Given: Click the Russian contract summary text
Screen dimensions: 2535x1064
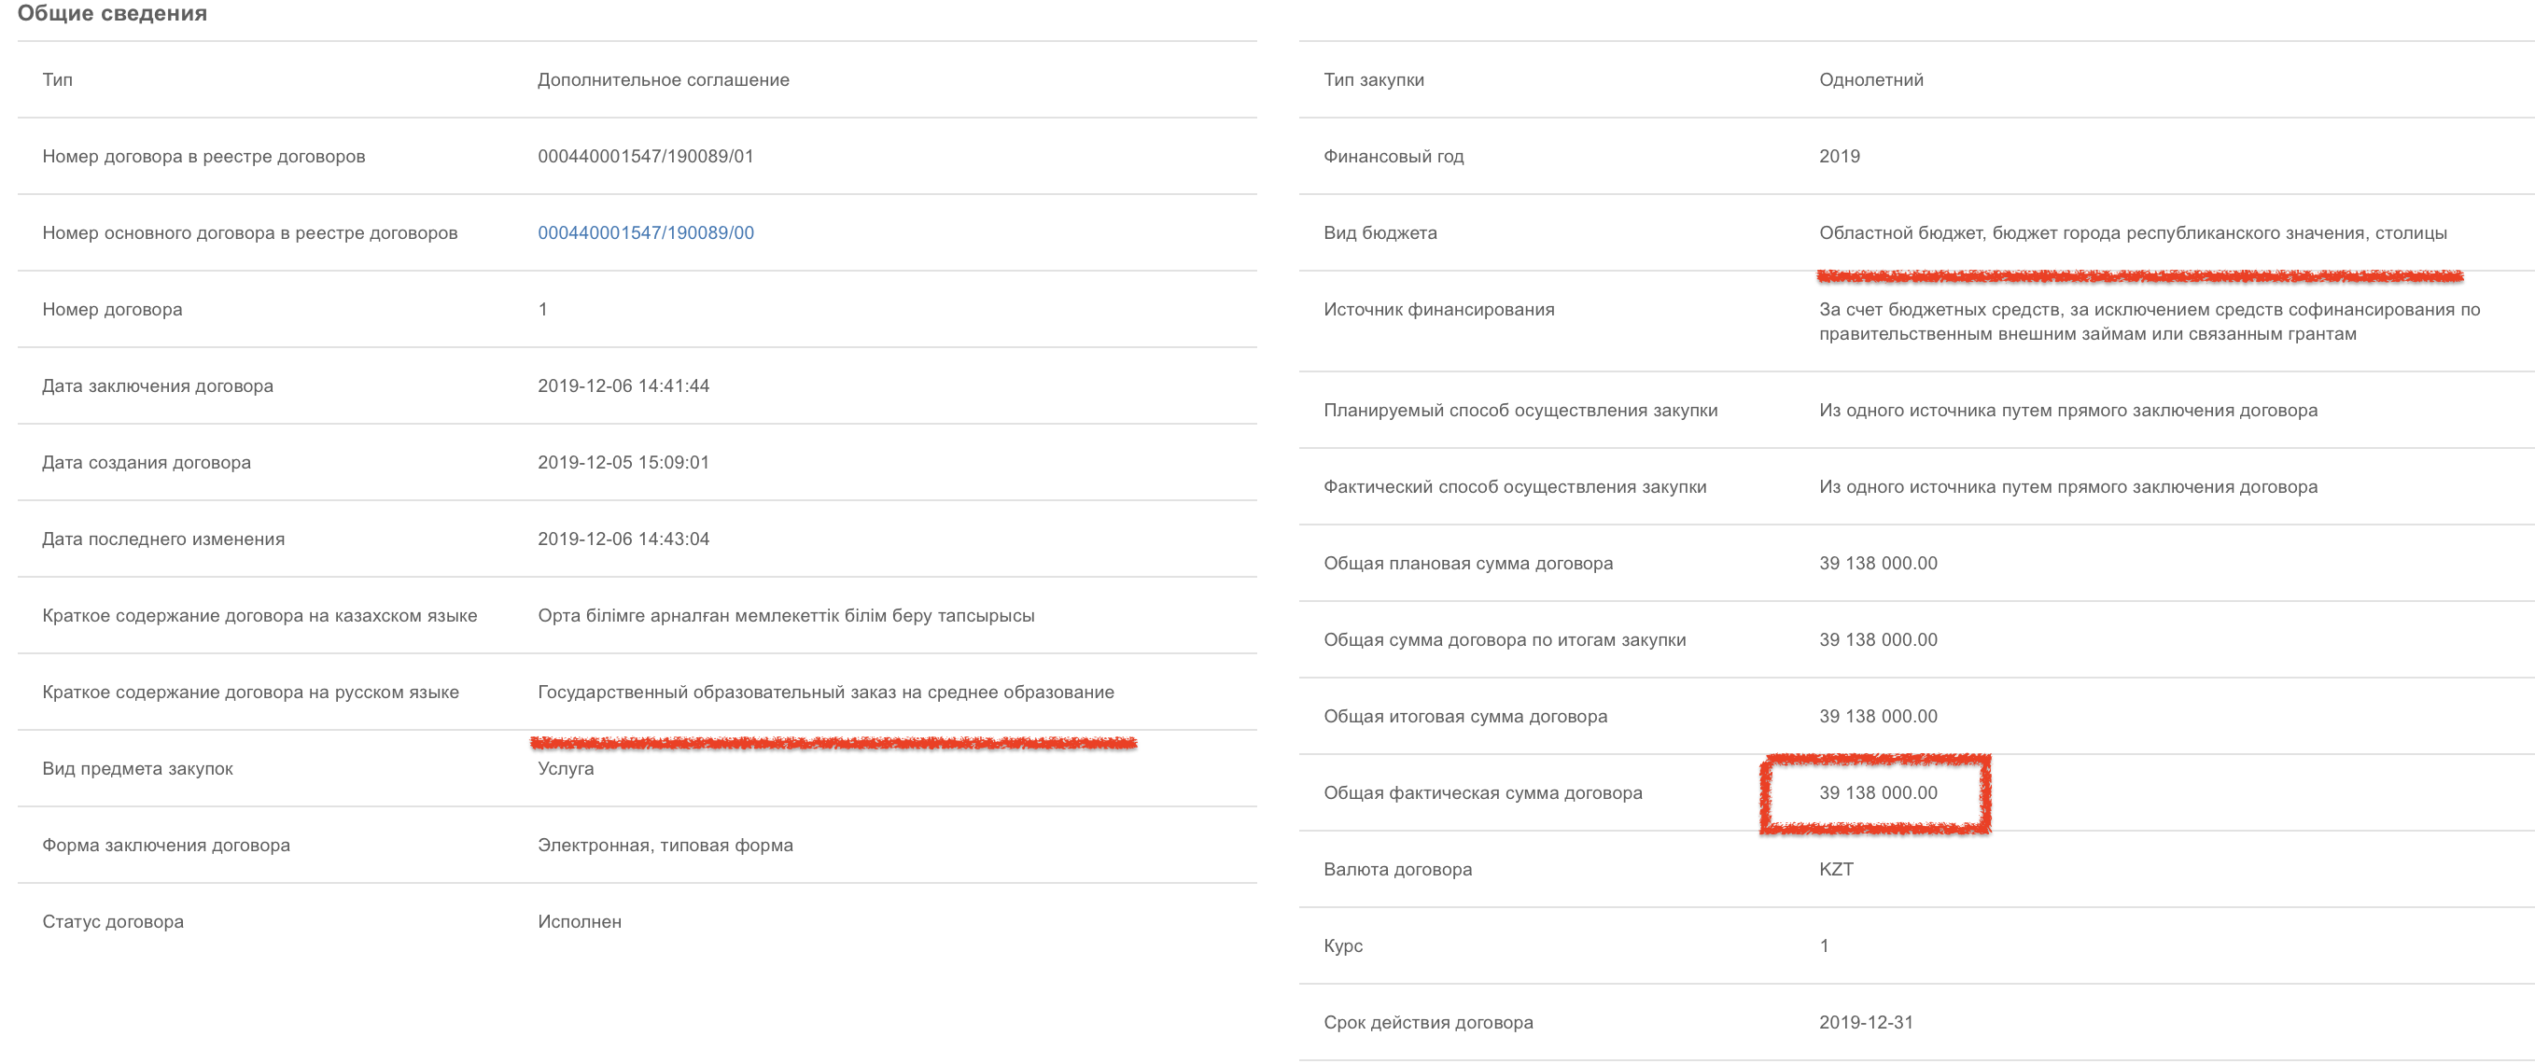Looking at the screenshot, I should [826, 692].
